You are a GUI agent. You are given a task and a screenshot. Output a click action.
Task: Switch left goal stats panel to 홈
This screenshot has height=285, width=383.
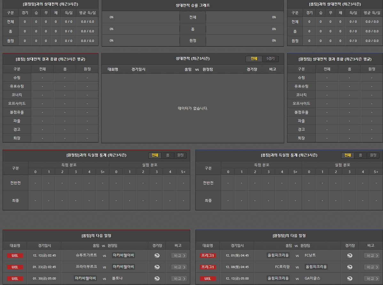click(168, 155)
